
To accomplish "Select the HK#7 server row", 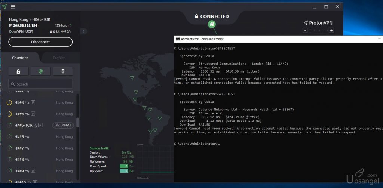I will (40, 148).
